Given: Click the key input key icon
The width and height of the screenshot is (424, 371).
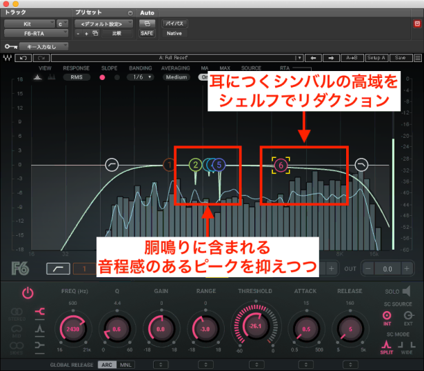Looking at the screenshot, I should coord(11,47).
